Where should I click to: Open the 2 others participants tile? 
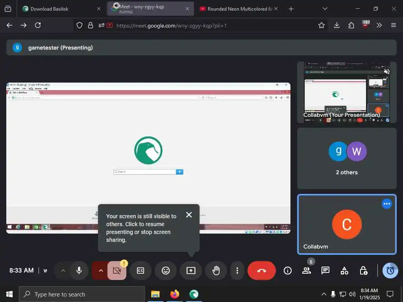[x=347, y=158]
